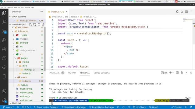Click New File icon in workspace header
The height and width of the screenshot is (109, 195).
click(x=30, y=24)
